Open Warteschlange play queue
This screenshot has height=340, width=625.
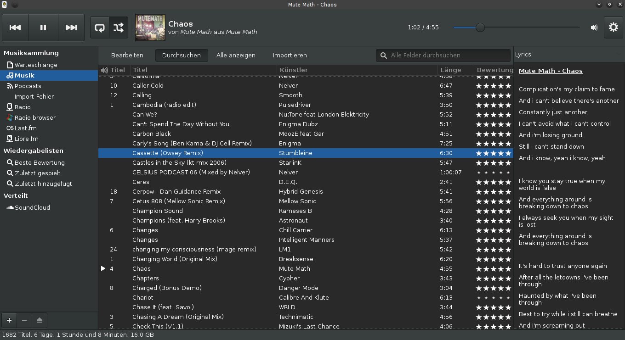tap(49, 65)
